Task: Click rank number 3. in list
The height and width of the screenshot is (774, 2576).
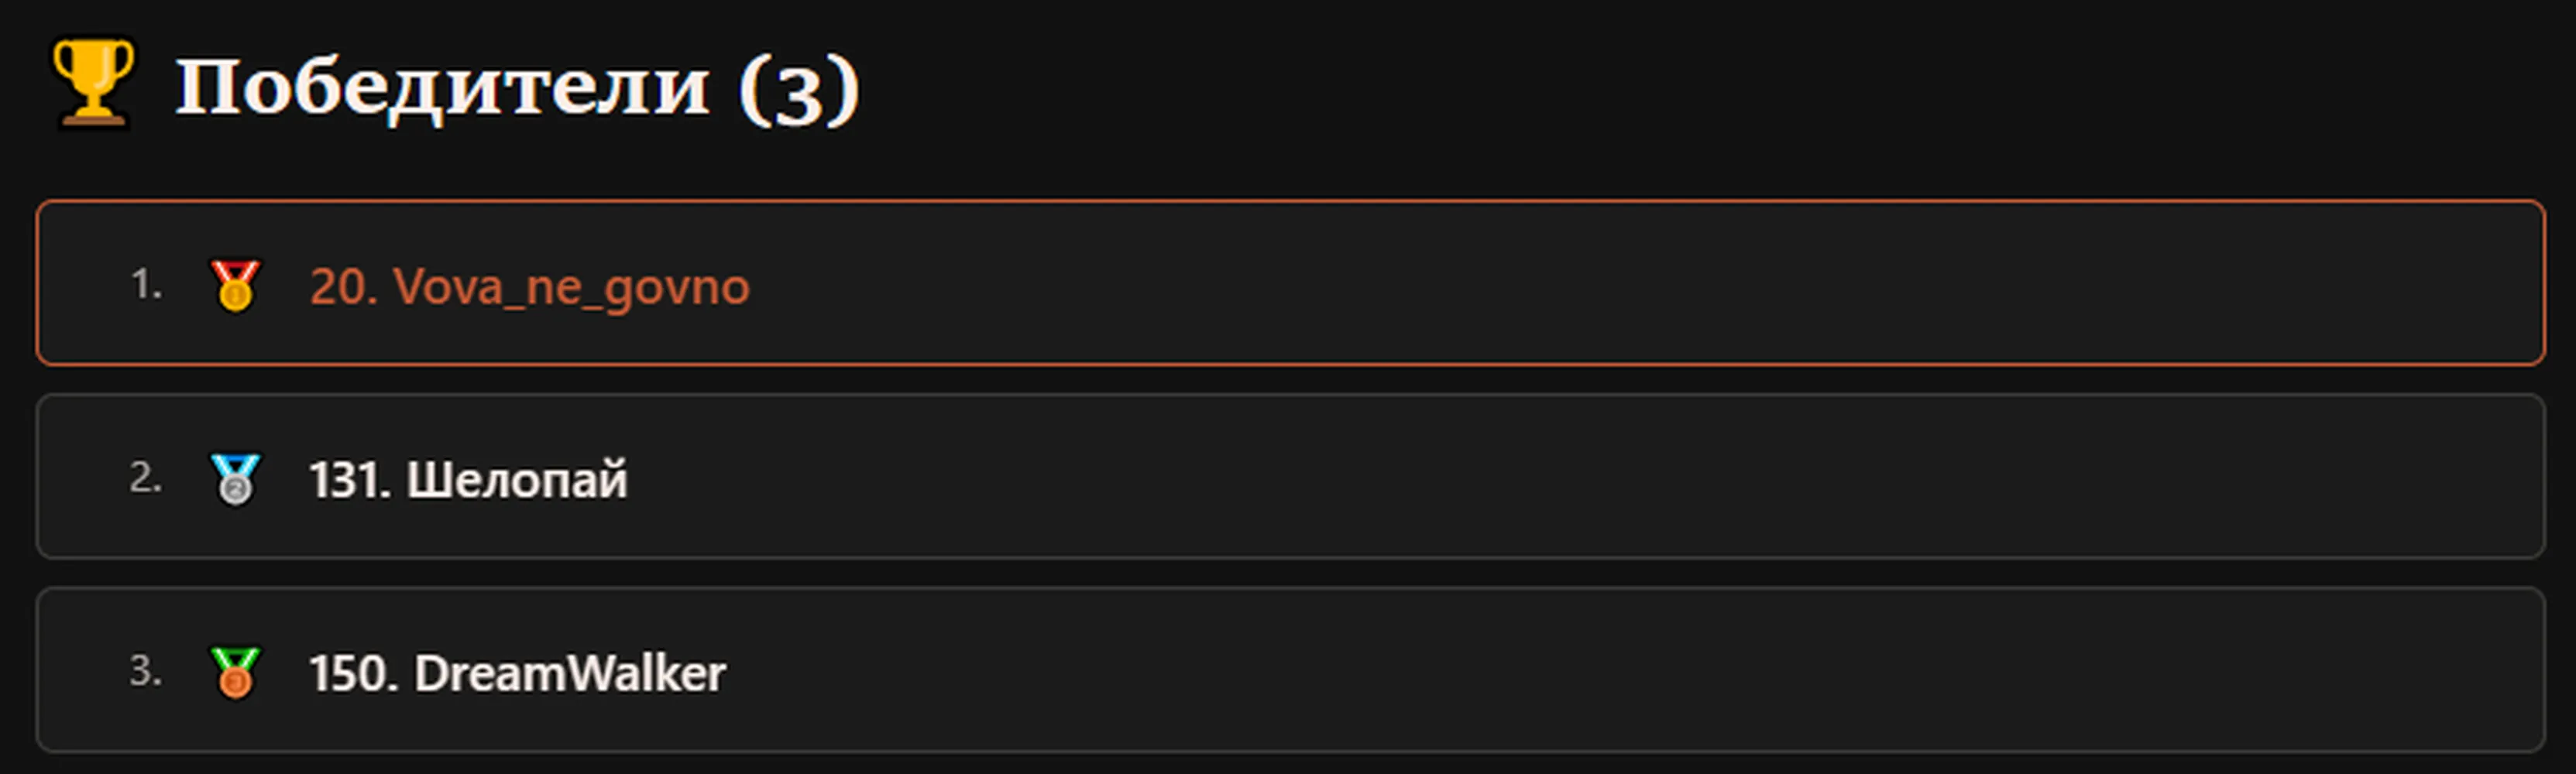Action: coord(145,670)
